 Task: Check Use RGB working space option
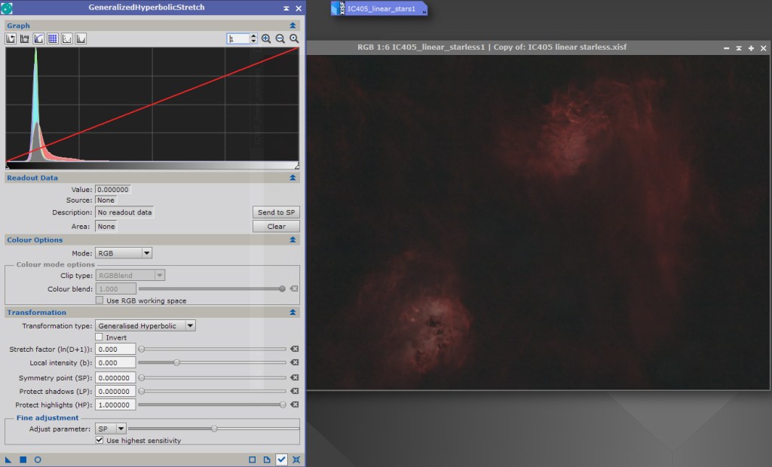pos(100,301)
